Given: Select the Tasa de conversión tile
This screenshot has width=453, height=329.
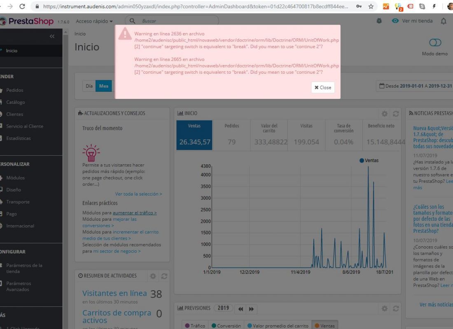Looking at the screenshot, I should 344,135.
